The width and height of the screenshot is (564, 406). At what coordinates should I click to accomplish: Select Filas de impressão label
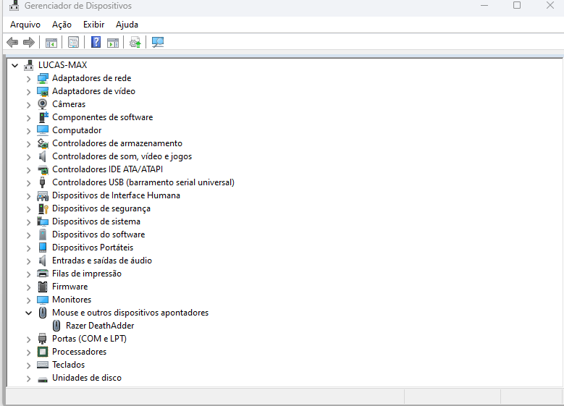point(87,274)
